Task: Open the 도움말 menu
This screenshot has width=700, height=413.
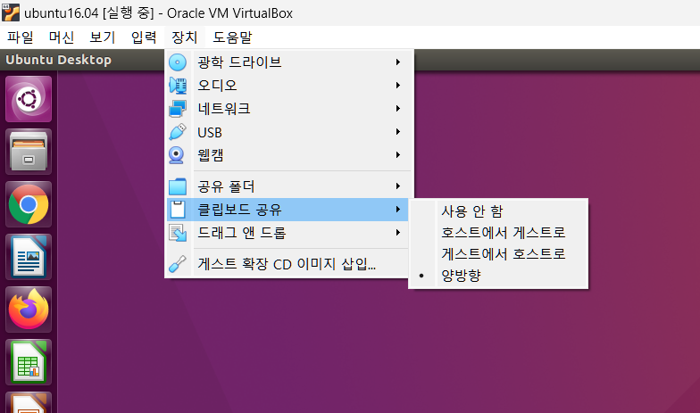Action: (232, 37)
